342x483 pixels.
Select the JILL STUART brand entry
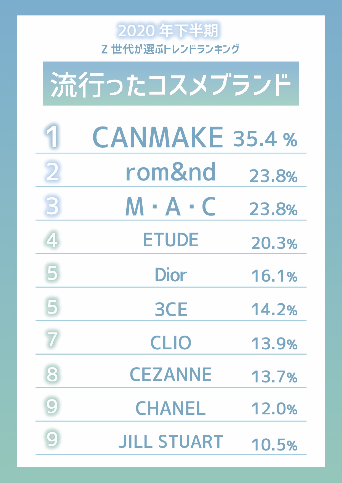(x=171, y=442)
